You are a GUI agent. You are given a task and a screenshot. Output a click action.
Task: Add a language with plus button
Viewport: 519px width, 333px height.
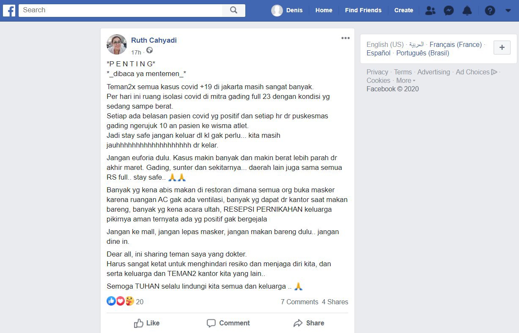(502, 48)
